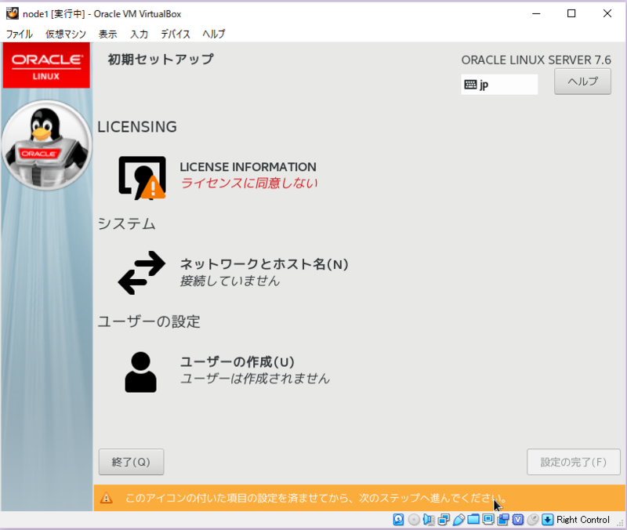627x530 pixels.
Task: Click the ヘルプ button in setup
Action: click(x=582, y=82)
